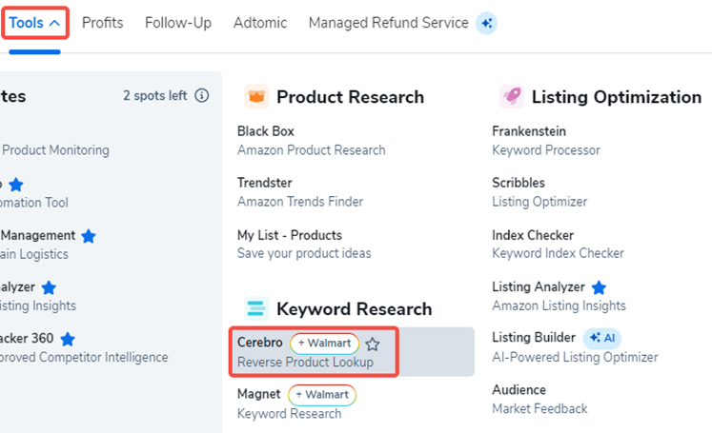The image size is (712, 433).
Task: Open the Profits tab
Action: [103, 23]
